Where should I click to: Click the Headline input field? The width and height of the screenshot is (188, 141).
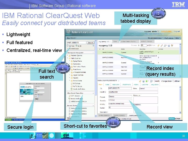click(133, 92)
